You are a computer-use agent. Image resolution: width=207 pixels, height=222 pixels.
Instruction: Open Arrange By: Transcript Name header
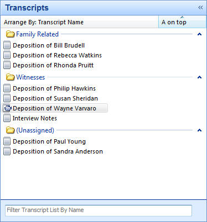(x=80, y=22)
